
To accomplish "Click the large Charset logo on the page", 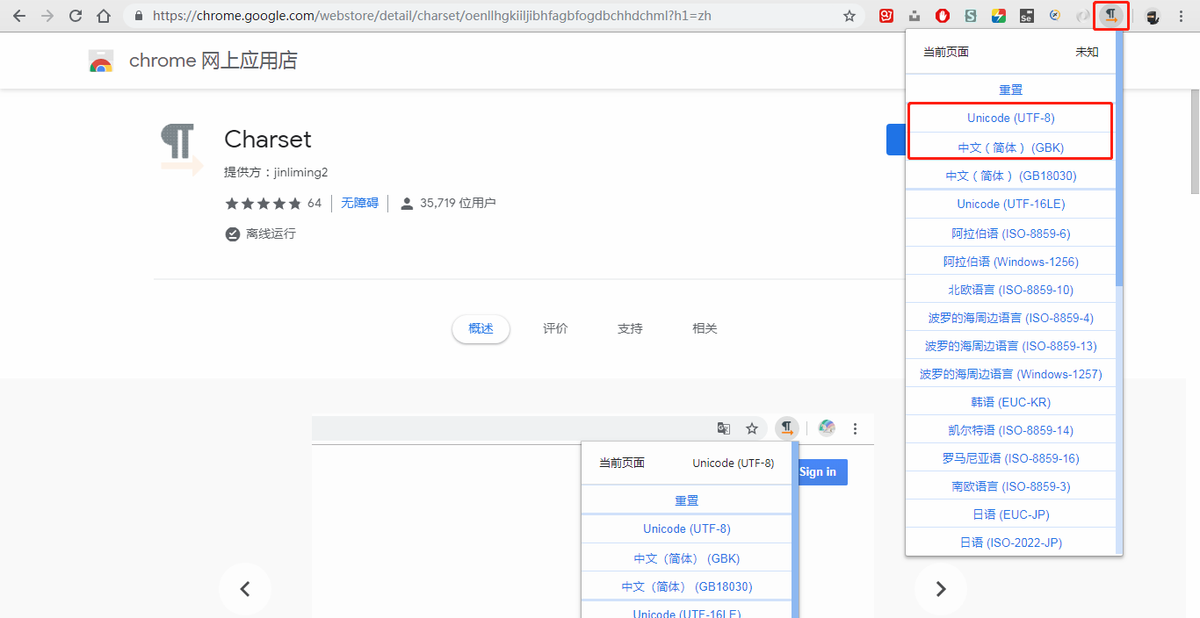I will tap(182, 149).
